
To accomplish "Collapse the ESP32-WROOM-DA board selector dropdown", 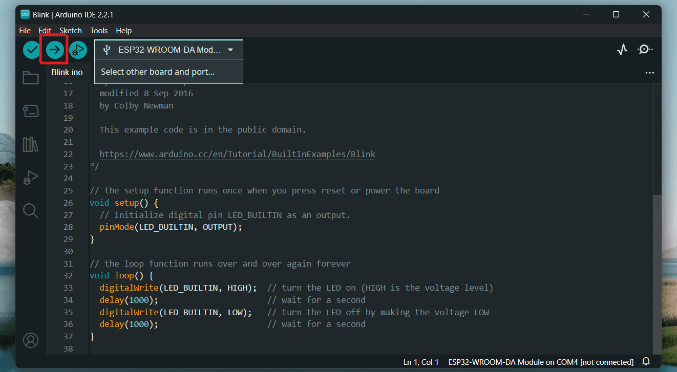I will click(168, 50).
